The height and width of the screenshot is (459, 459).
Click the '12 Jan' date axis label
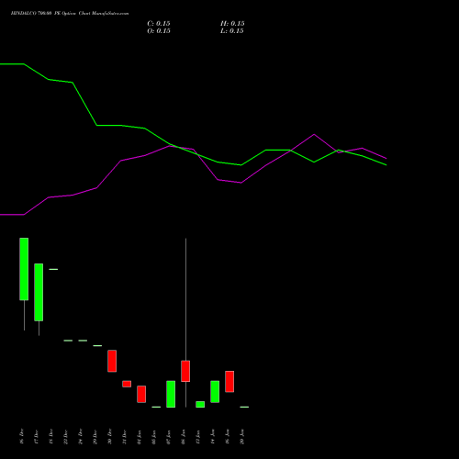click(x=198, y=437)
